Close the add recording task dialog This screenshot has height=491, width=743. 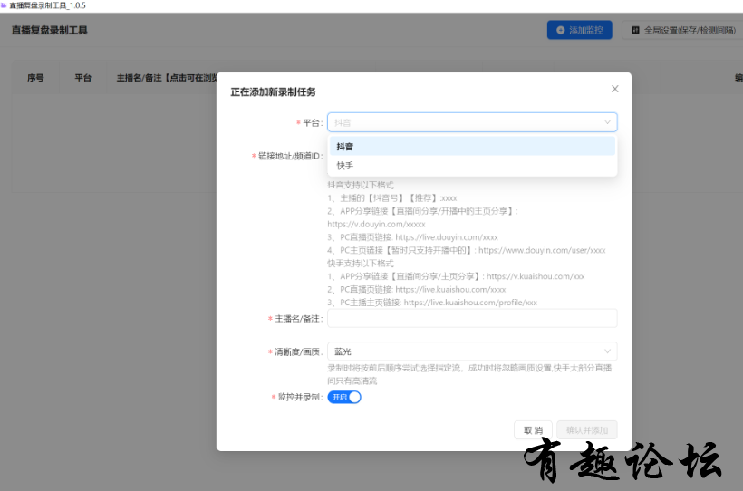614,89
